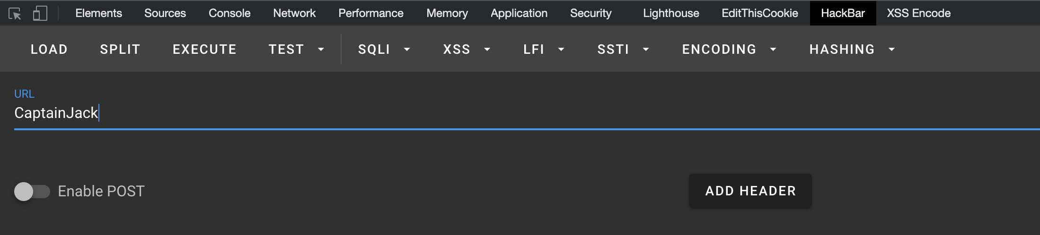
Task: Switch to the Elements tab
Action: point(98,13)
